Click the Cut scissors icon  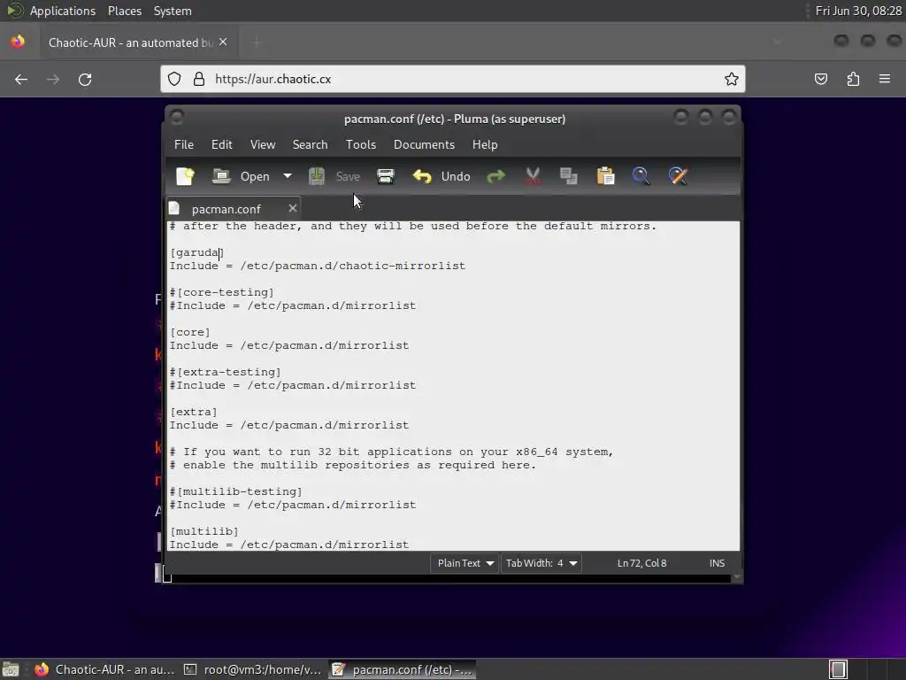533,176
